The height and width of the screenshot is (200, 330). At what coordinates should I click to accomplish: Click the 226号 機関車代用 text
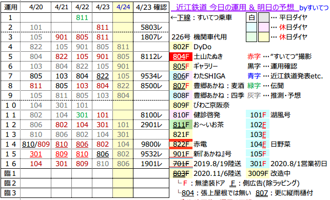coord(199,37)
